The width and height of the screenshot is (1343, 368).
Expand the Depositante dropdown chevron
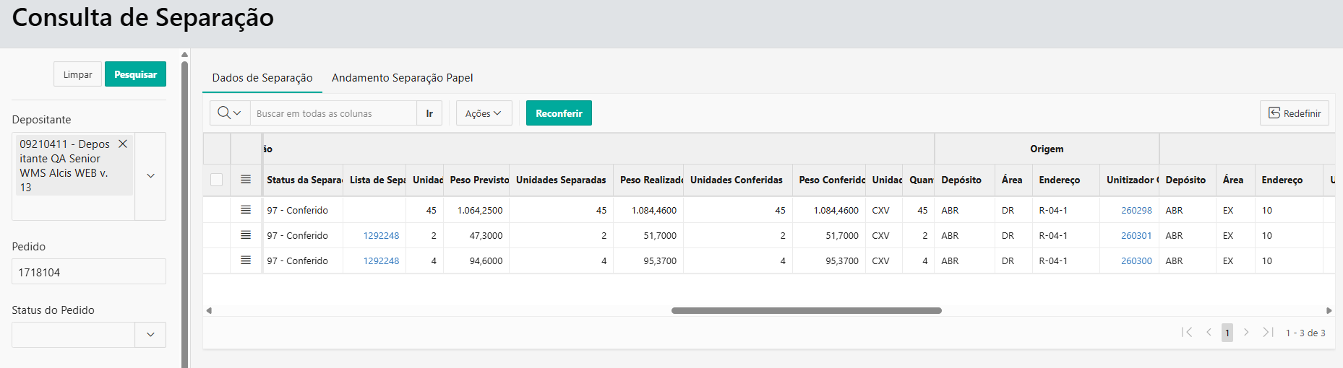(x=150, y=176)
